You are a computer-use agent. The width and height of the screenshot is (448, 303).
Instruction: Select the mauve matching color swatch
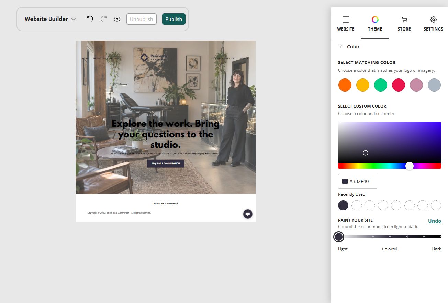[416, 85]
